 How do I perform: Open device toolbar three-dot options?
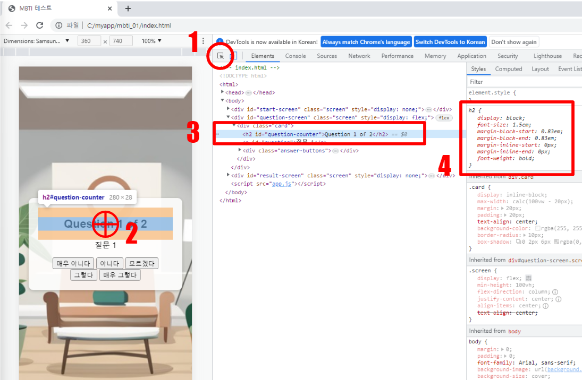(x=203, y=41)
